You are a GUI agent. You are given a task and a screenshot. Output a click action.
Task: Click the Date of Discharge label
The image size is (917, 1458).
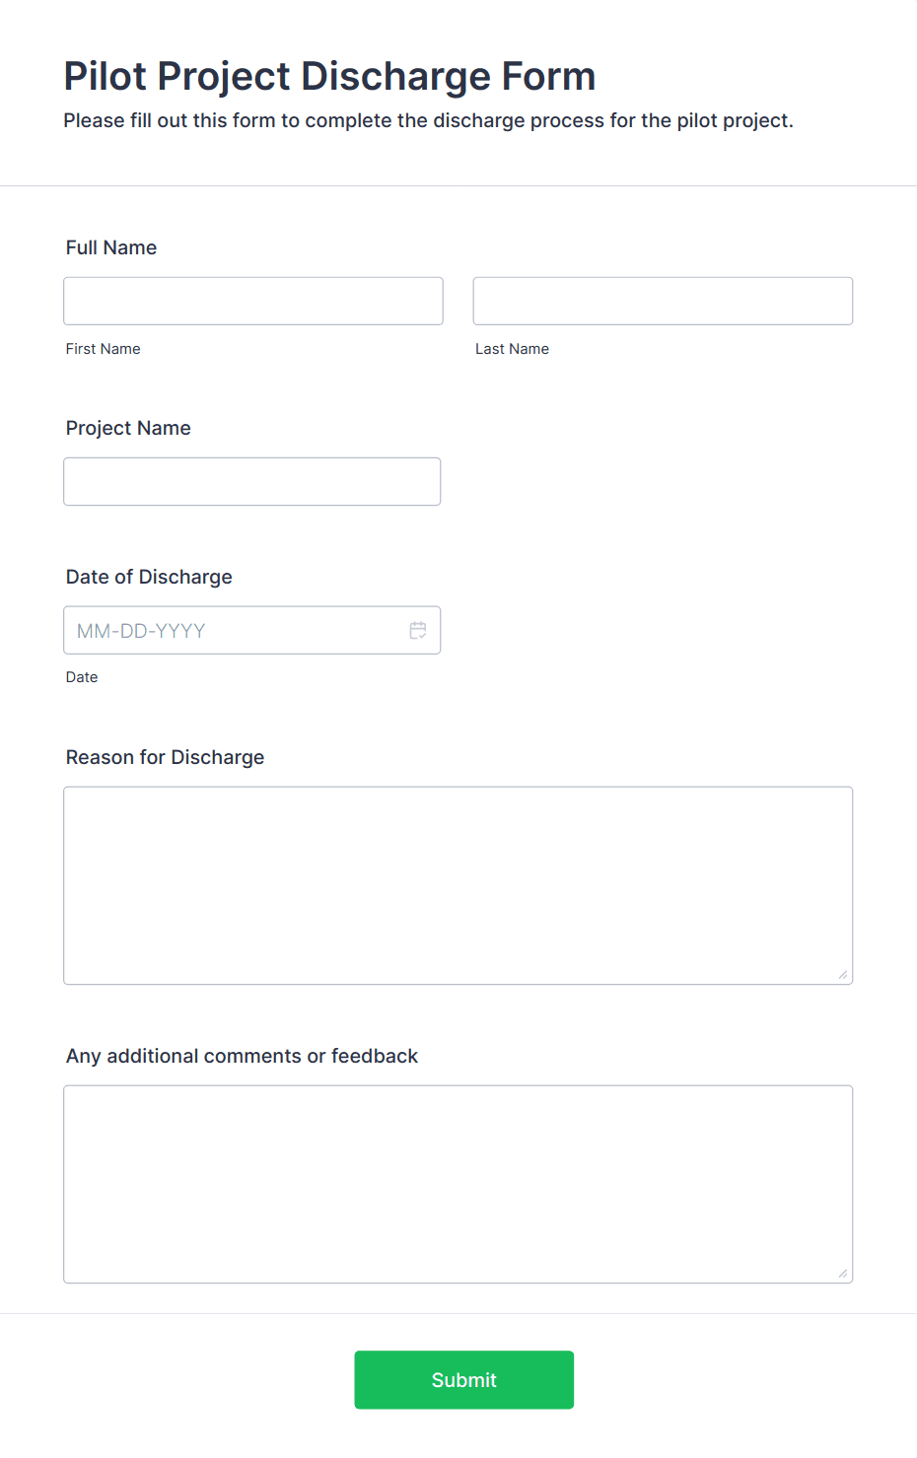[x=149, y=577]
